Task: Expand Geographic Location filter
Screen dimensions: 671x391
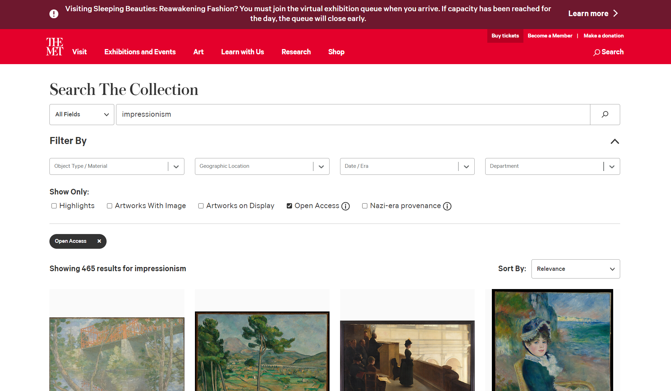Action: pos(262,166)
